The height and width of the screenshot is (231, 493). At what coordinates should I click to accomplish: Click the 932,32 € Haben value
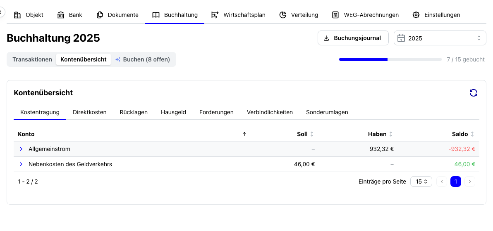pyautogui.click(x=381, y=149)
